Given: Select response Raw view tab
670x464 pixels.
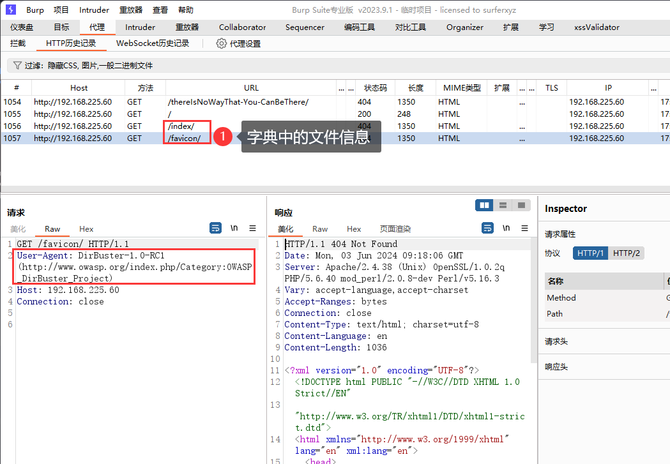Looking at the screenshot, I should click(x=320, y=228).
